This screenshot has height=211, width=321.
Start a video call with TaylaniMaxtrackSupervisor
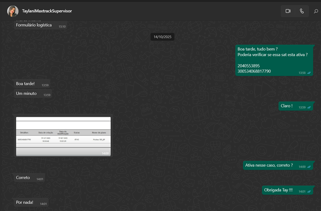(288, 11)
